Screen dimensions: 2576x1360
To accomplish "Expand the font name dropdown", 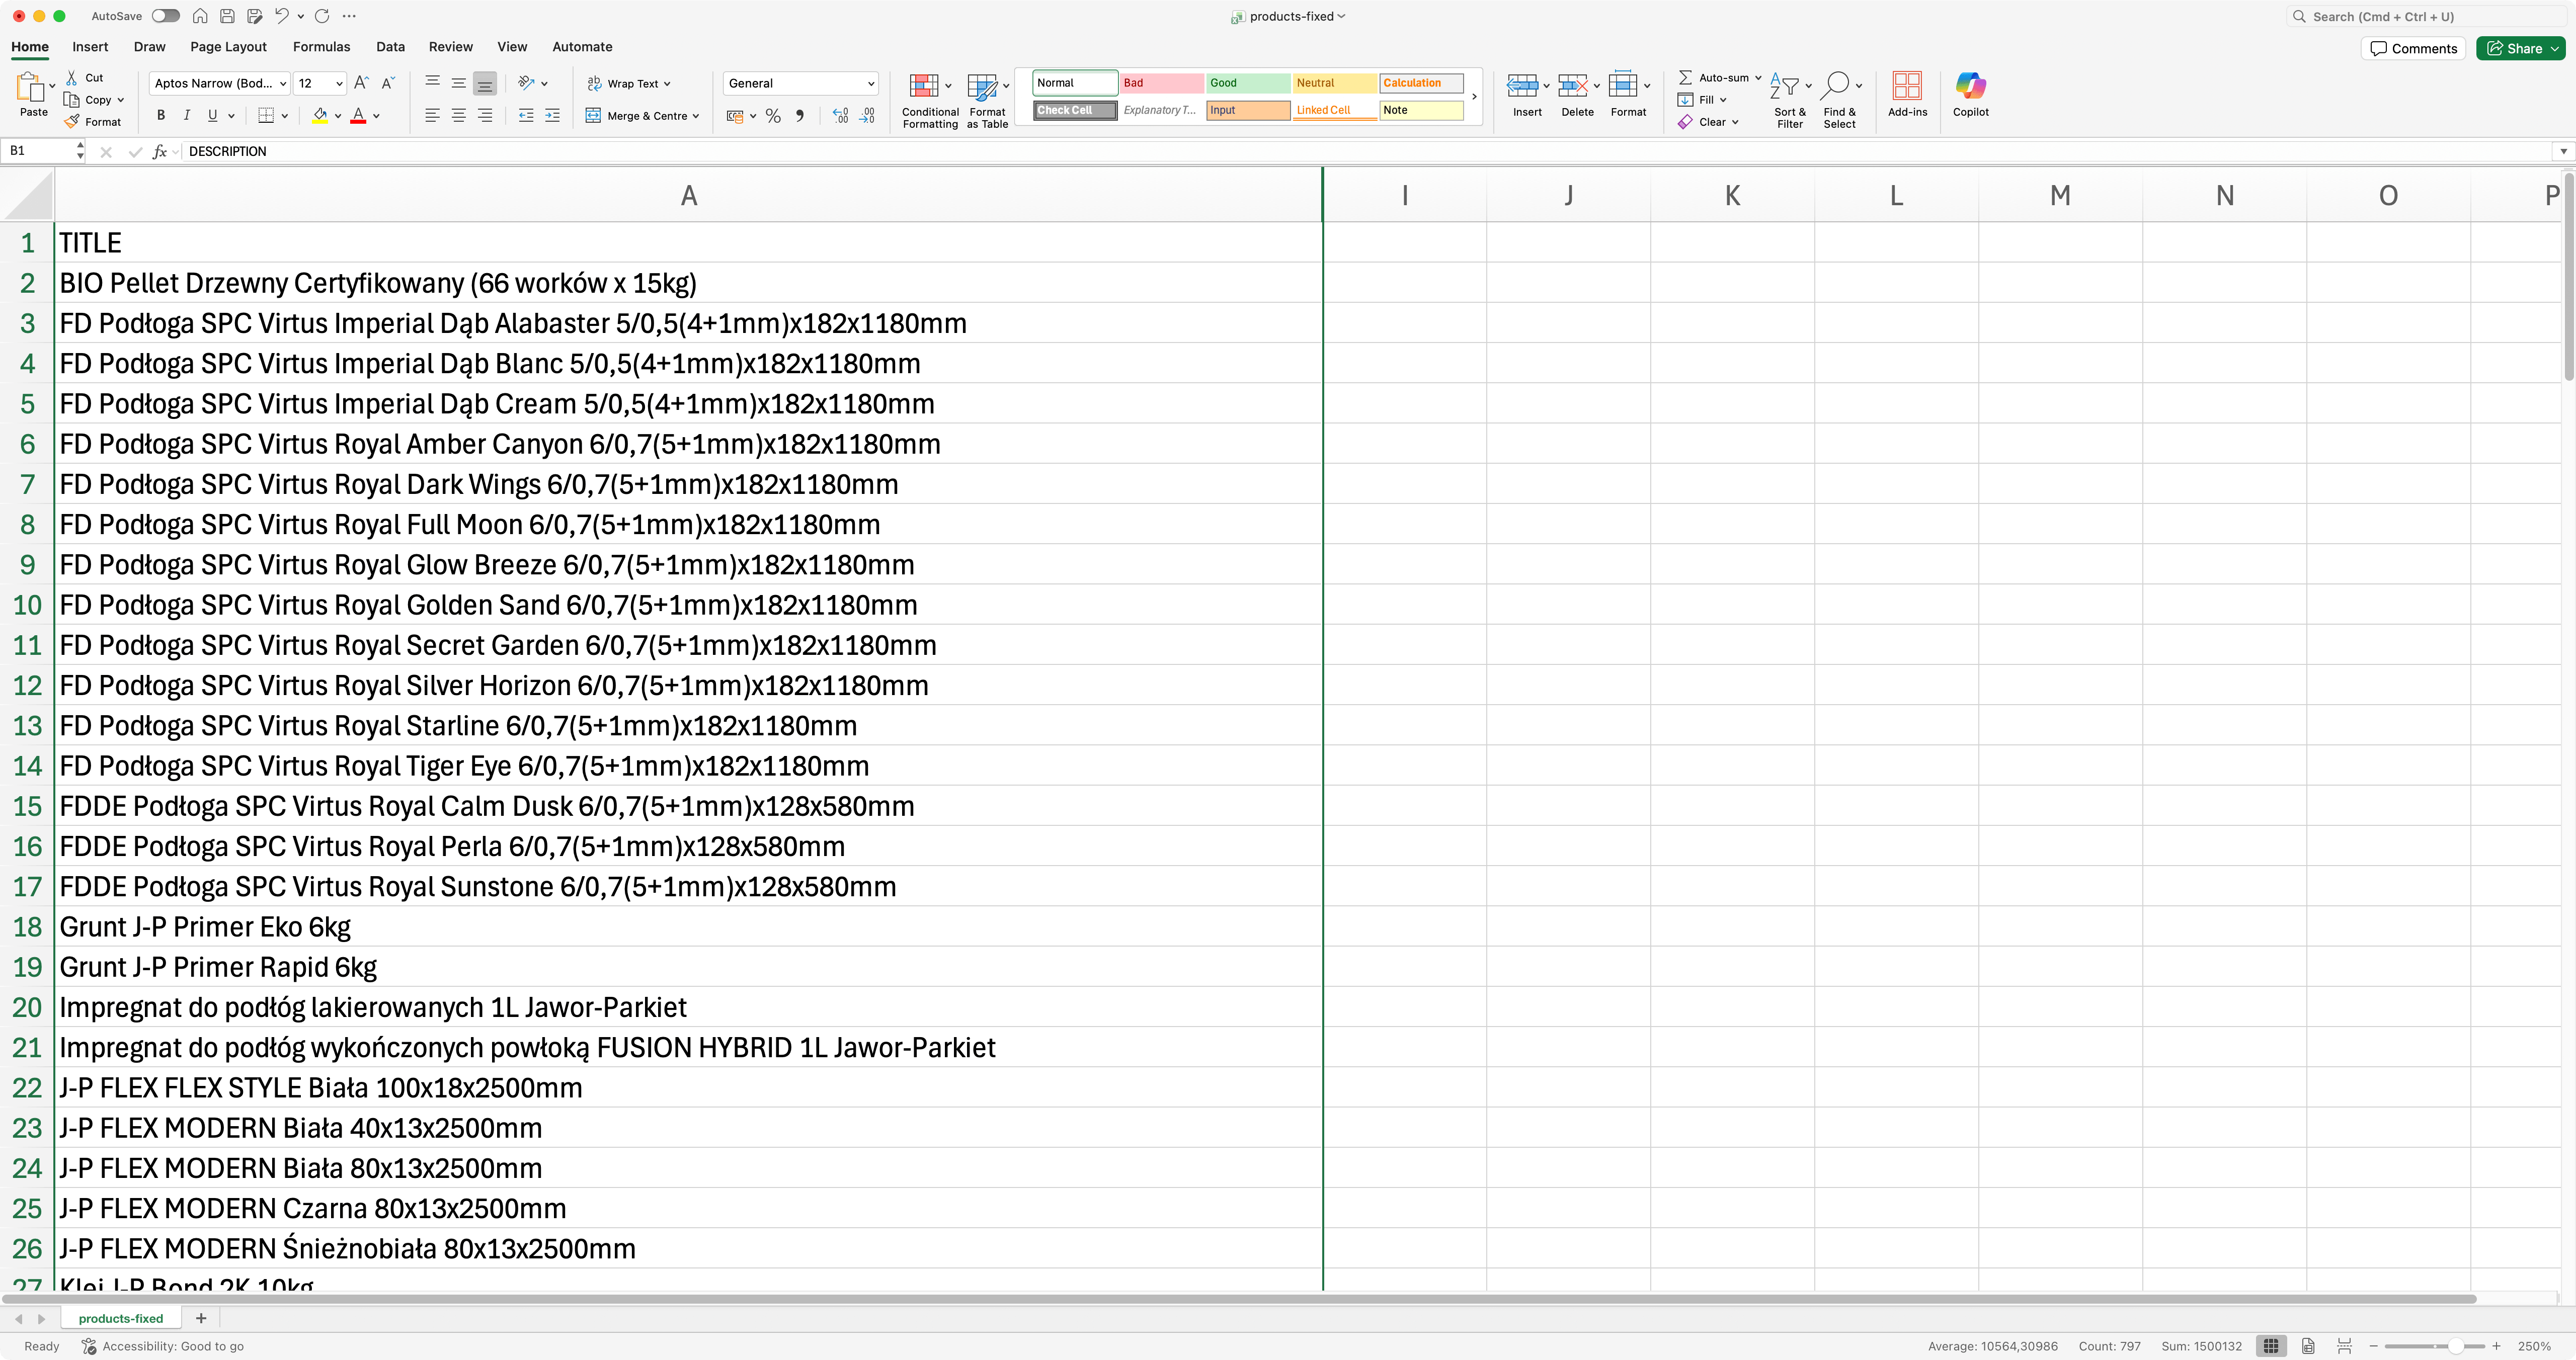I will click(x=283, y=84).
